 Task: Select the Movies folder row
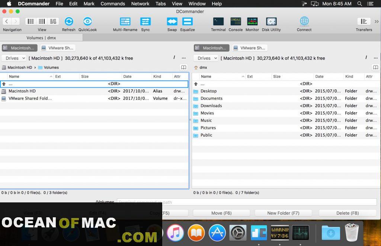tap(286, 113)
